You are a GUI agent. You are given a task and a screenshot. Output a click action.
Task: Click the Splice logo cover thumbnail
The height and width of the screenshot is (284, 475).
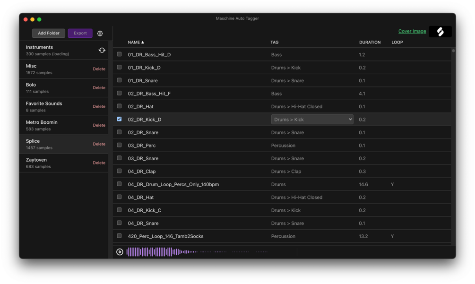click(x=440, y=32)
